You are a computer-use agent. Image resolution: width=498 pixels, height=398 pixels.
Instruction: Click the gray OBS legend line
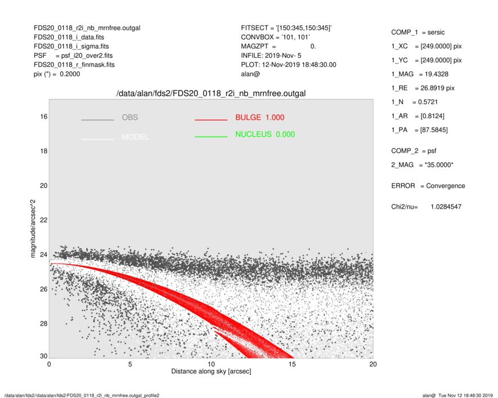(97, 120)
